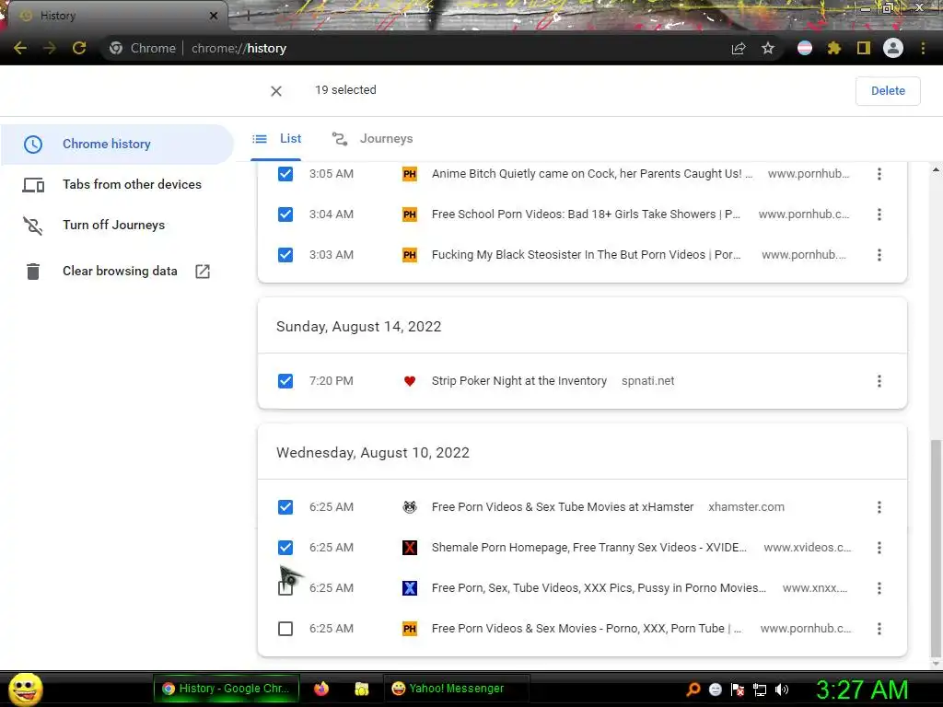Uncheck the 7:20 PM spnati.net entry
943x707 pixels.
coord(285,381)
